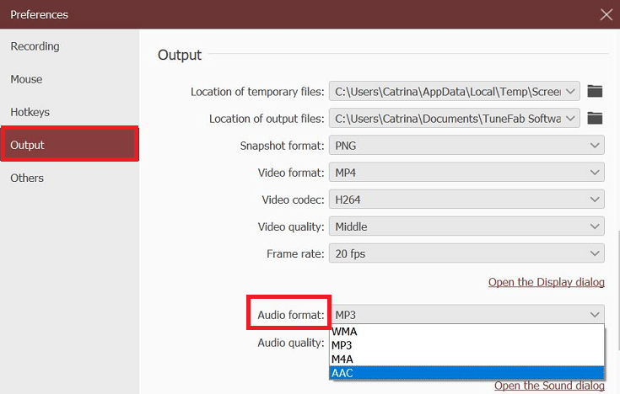Click the Open the Display dialog link
The image size is (620, 394).
click(546, 282)
